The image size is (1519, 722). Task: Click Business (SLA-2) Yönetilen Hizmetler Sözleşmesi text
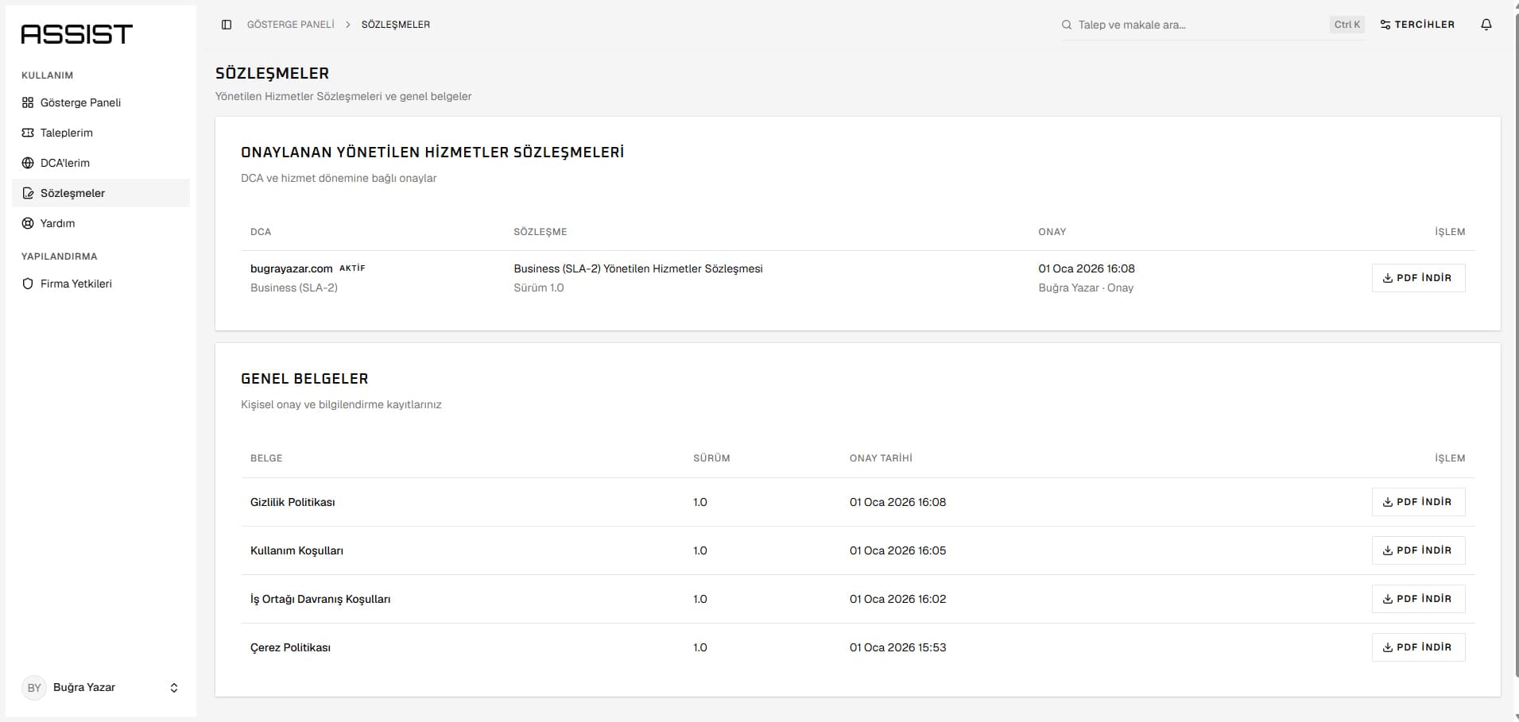(x=638, y=268)
